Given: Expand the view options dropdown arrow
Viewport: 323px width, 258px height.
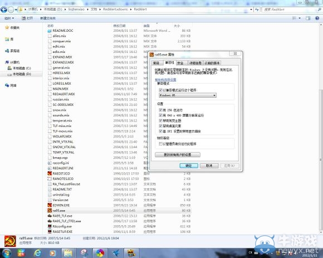Looking at the screenshot, I should click(x=300, y=18).
